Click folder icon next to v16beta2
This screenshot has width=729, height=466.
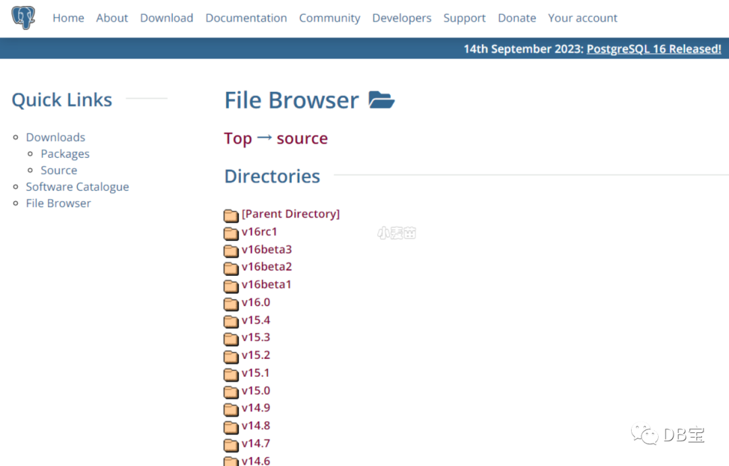pyautogui.click(x=231, y=268)
